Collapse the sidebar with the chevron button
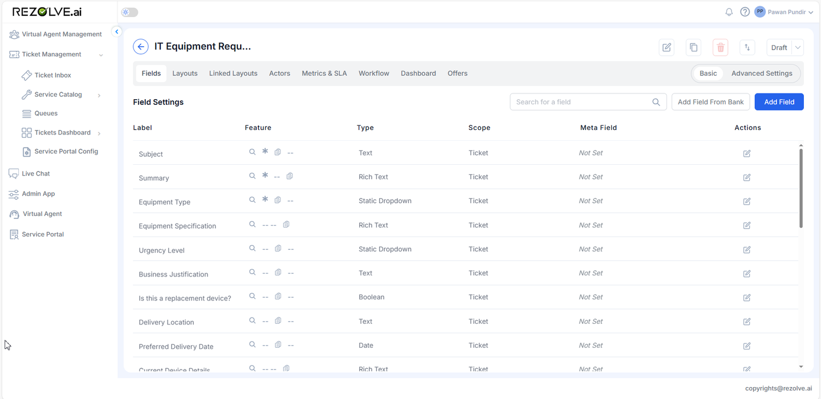This screenshot has height=399, width=821. 117,31
